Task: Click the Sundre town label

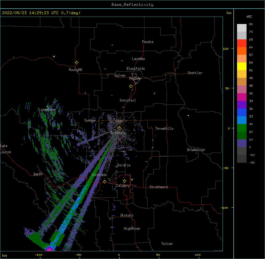Action: tap(90, 120)
